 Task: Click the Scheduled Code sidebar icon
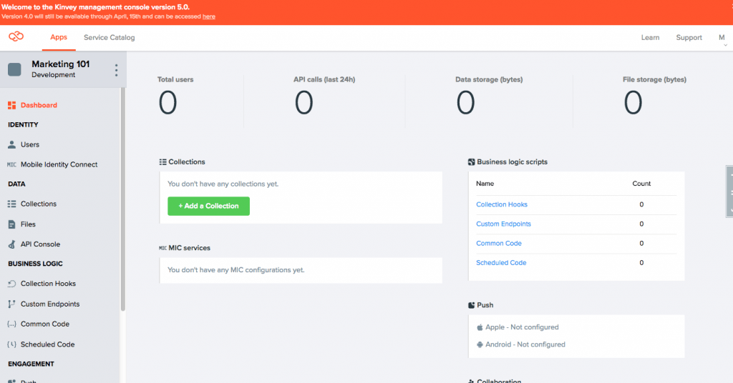click(x=11, y=344)
